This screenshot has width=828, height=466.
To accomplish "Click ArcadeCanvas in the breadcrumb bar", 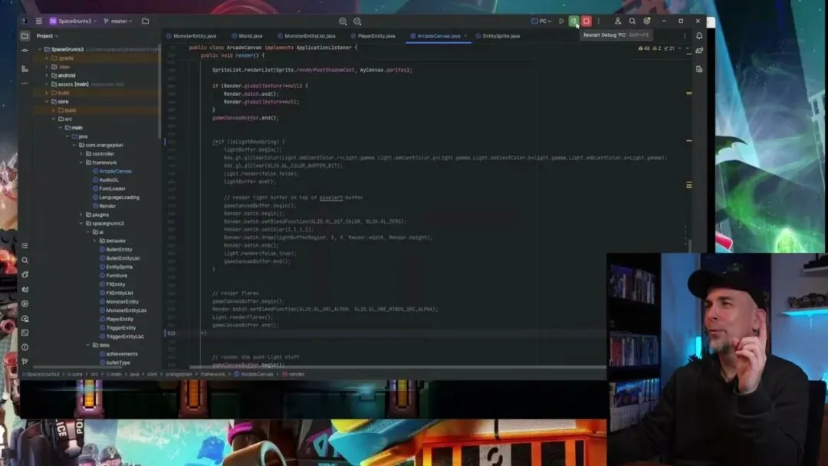I will pyautogui.click(x=254, y=374).
